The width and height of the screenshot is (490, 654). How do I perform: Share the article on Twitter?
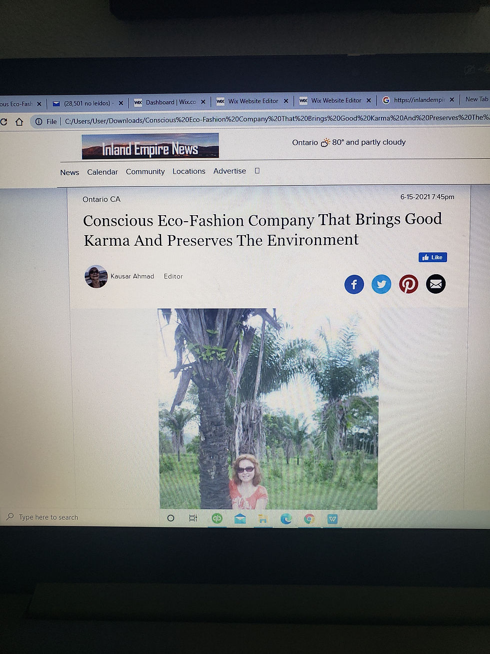[x=381, y=284]
